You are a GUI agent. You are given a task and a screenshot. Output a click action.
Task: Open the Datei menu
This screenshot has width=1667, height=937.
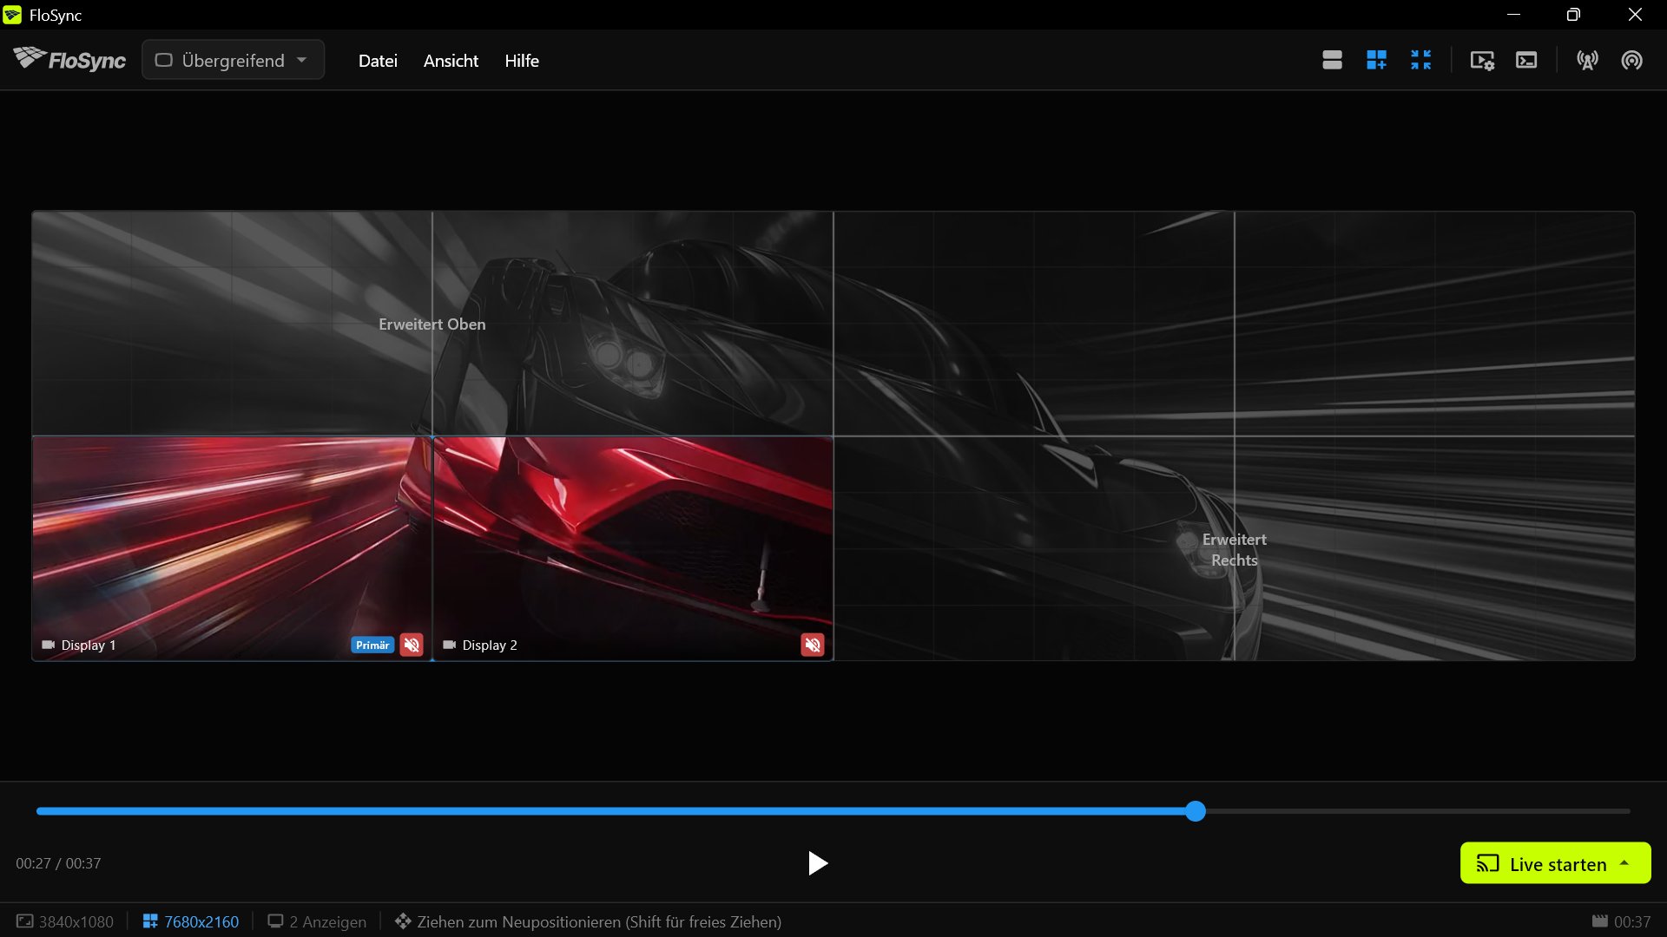[378, 61]
